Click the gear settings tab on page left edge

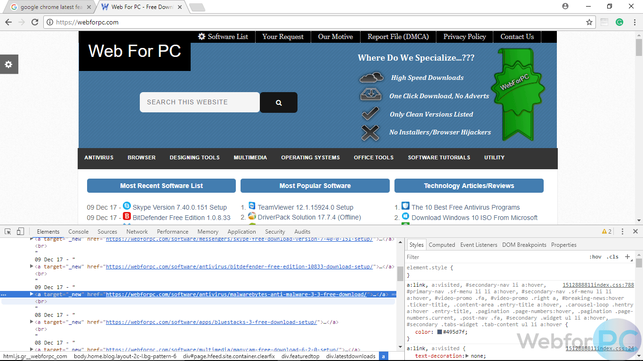pyautogui.click(x=8, y=64)
